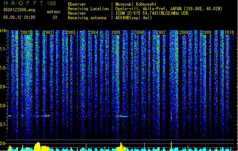Image resolution: width=238 pixels, height=151 pixels.
Task: Click the meteor label
Action: [x=54, y=12]
